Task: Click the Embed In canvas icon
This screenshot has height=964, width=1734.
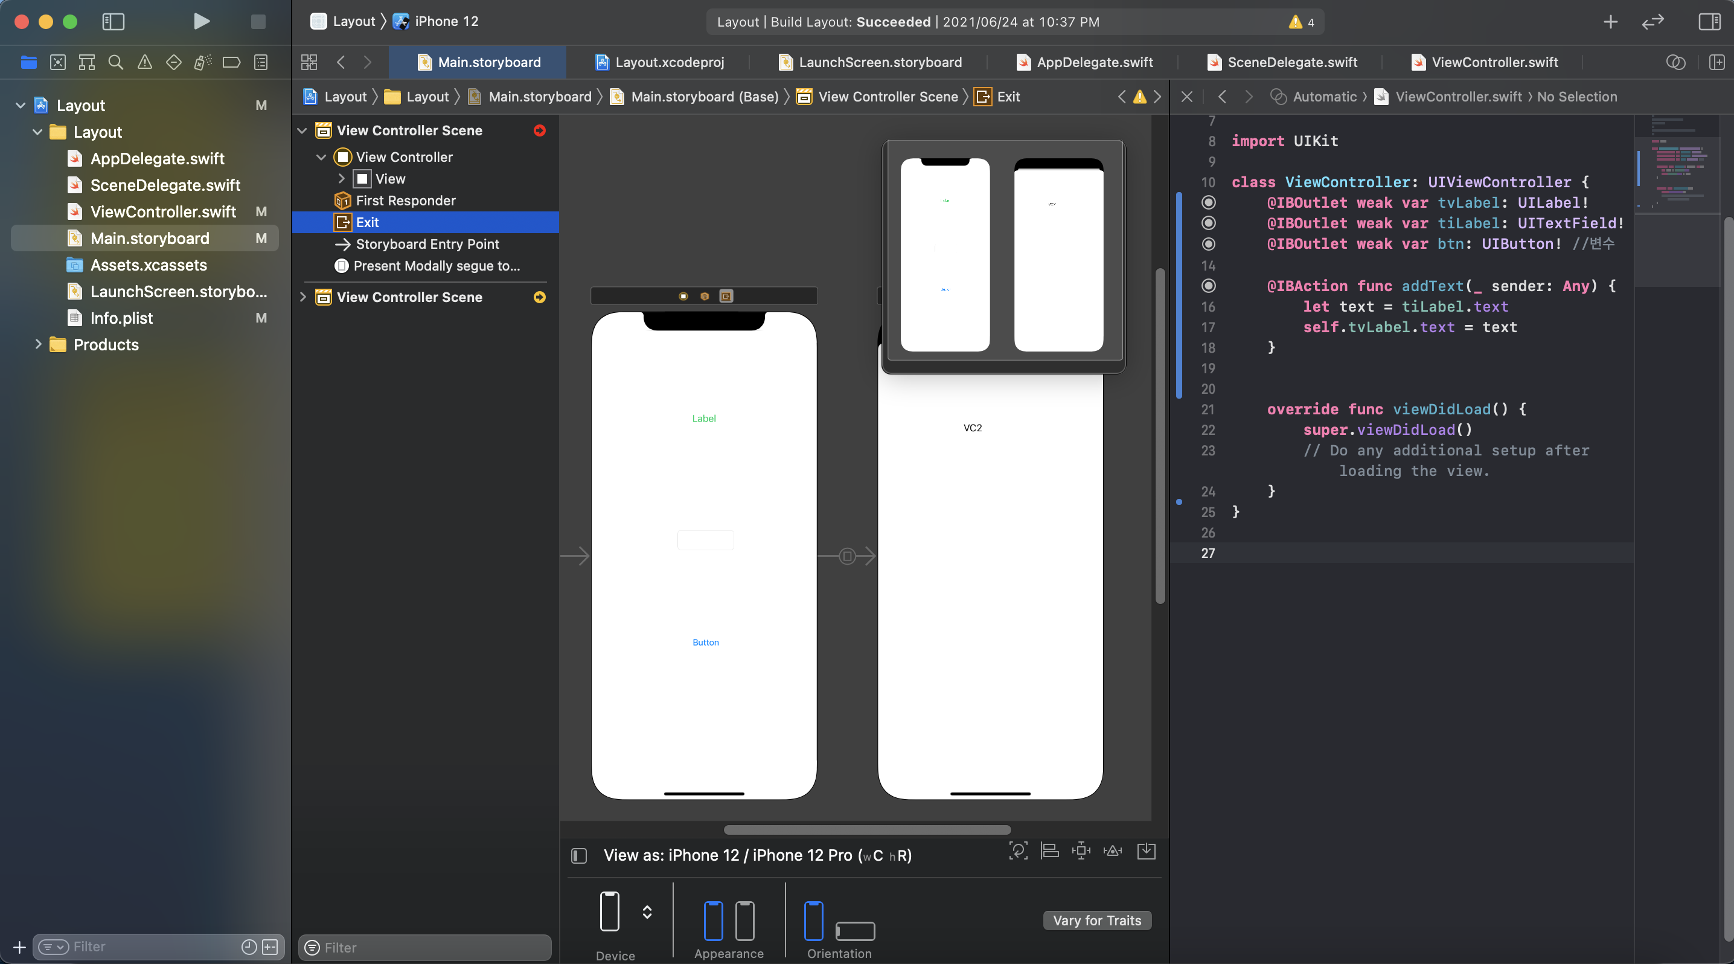Action: pyautogui.click(x=1146, y=851)
